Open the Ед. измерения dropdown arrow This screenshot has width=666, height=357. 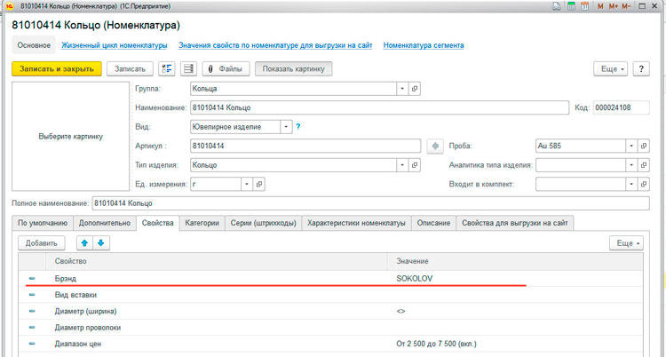(247, 184)
